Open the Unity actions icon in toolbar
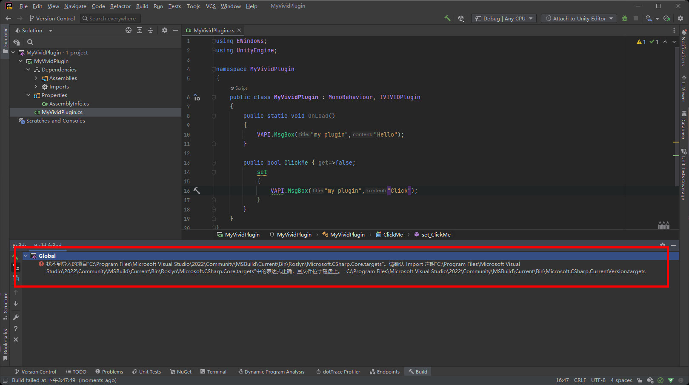689x385 pixels. (x=461, y=18)
